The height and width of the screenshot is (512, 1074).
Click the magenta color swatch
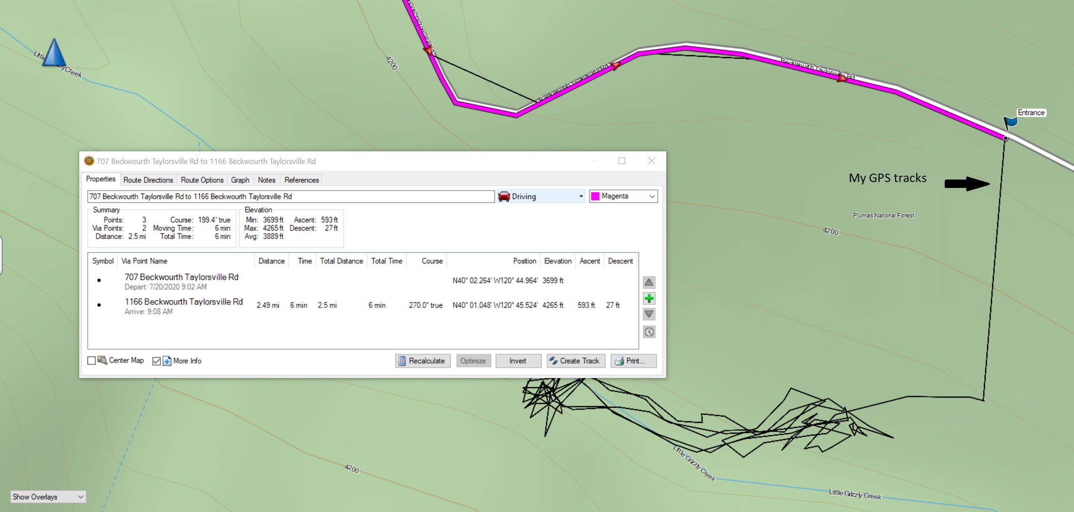tap(595, 196)
